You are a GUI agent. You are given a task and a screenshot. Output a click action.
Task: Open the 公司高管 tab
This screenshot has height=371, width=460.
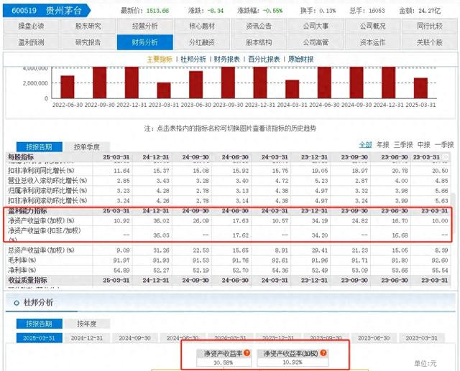tap(316, 42)
